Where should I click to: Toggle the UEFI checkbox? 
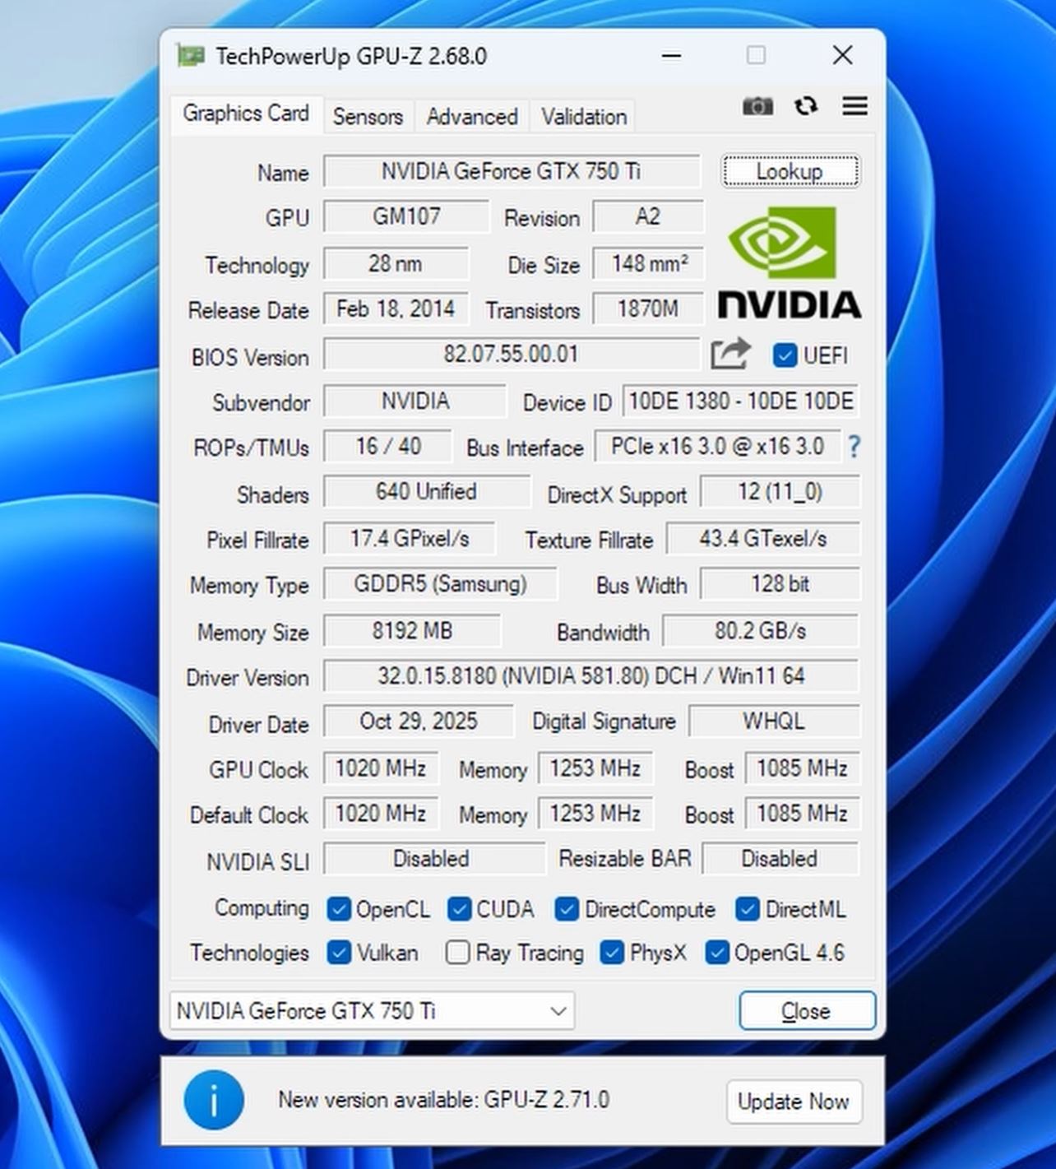pos(785,355)
